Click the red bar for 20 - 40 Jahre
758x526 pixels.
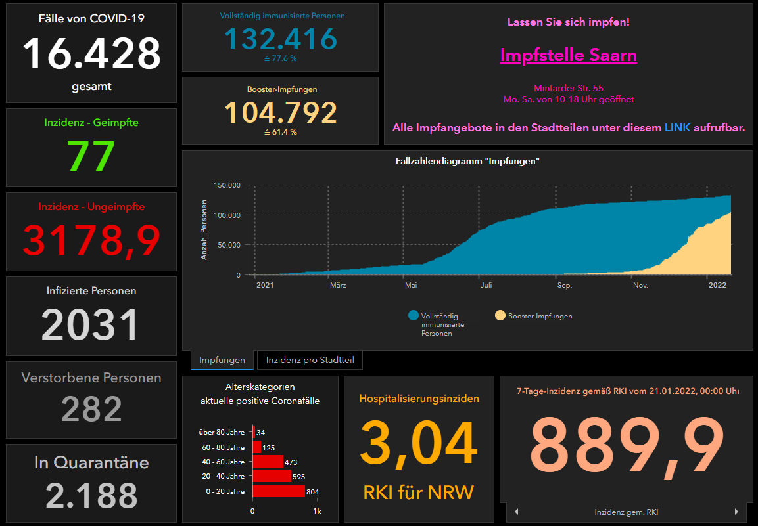pos(272,476)
